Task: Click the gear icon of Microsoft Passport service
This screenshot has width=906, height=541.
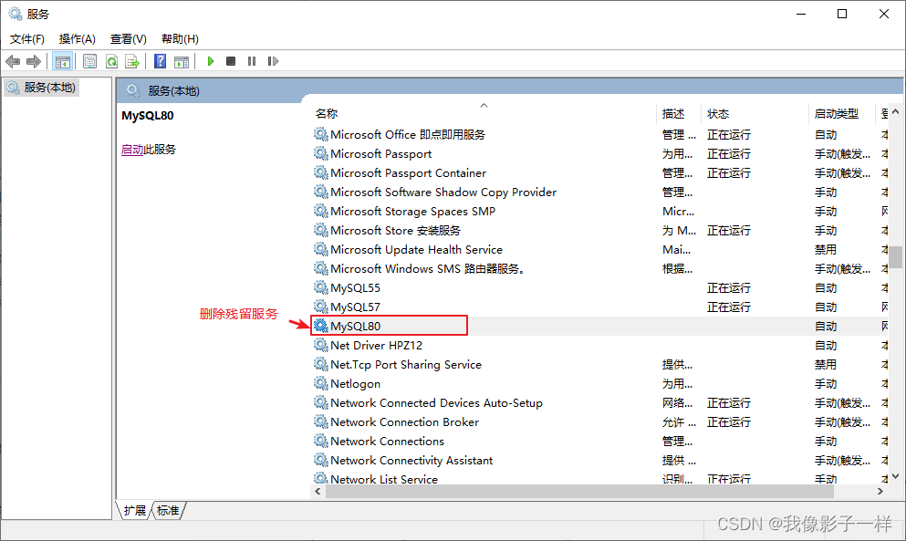Action: (x=320, y=153)
